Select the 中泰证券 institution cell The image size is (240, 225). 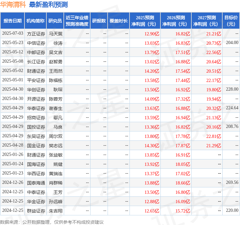pyautogui.click(x=36, y=192)
